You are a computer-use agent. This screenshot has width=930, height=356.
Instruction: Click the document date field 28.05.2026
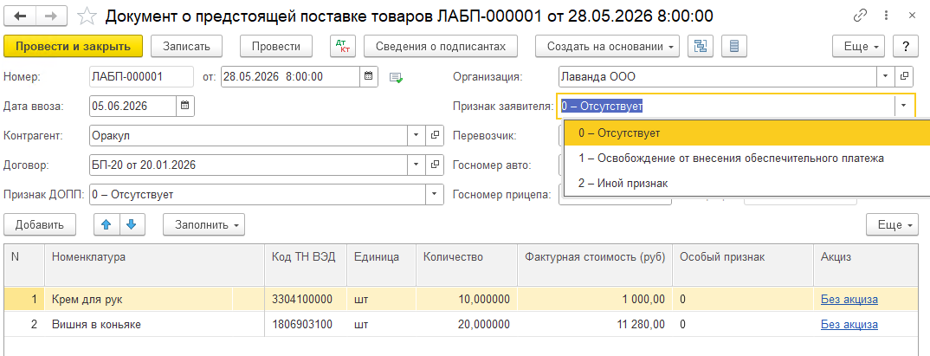291,76
